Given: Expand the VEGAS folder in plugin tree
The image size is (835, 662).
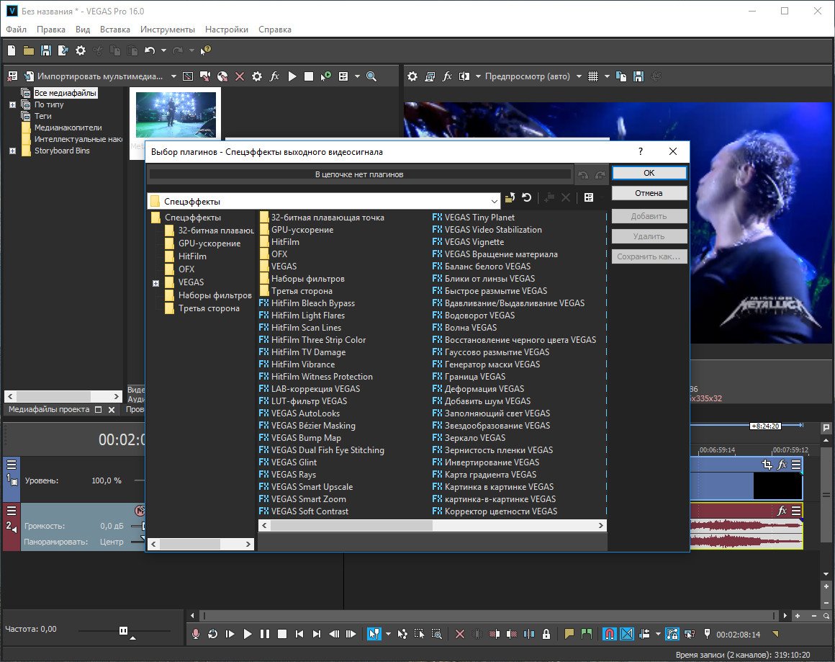Looking at the screenshot, I should [155, 283].
